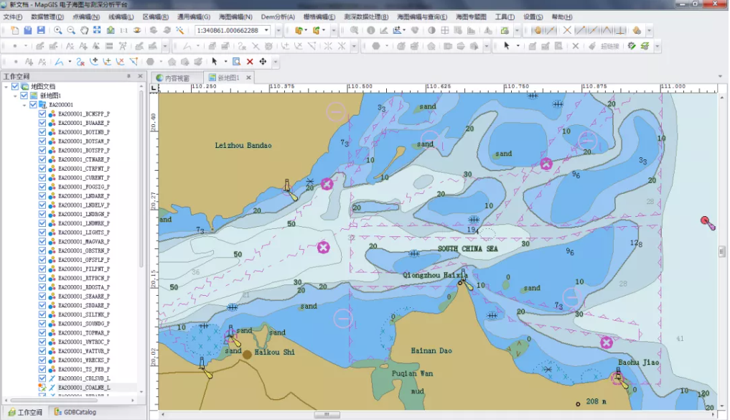
Task: Uncheck the EA200001_BCNSPP_P layer checkbox
Action: coord(42,114)
